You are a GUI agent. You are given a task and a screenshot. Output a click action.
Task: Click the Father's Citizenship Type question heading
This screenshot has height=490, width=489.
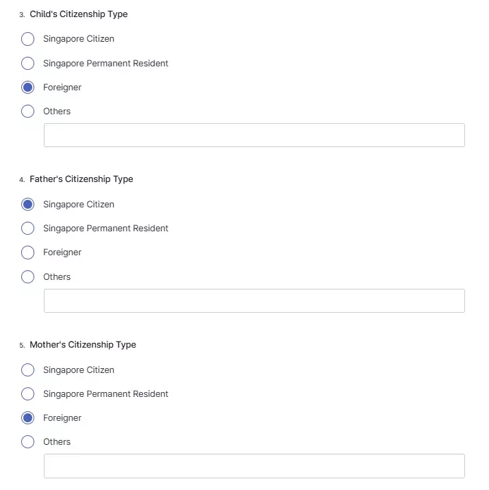pyautogui.click(x=81, y=179)
